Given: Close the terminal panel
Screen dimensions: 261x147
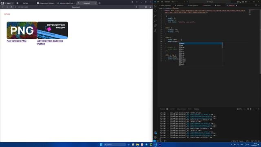Looking at the screenshot, I should (259, 109).
